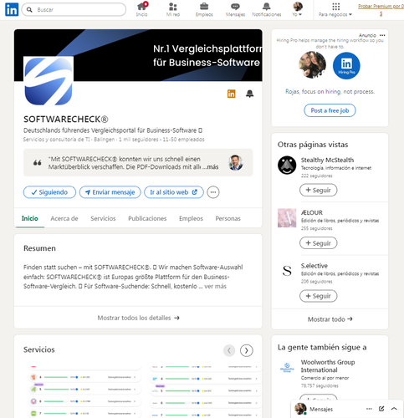Open the LinkedIn home logo
404x418 pixels.
(12, 9)
